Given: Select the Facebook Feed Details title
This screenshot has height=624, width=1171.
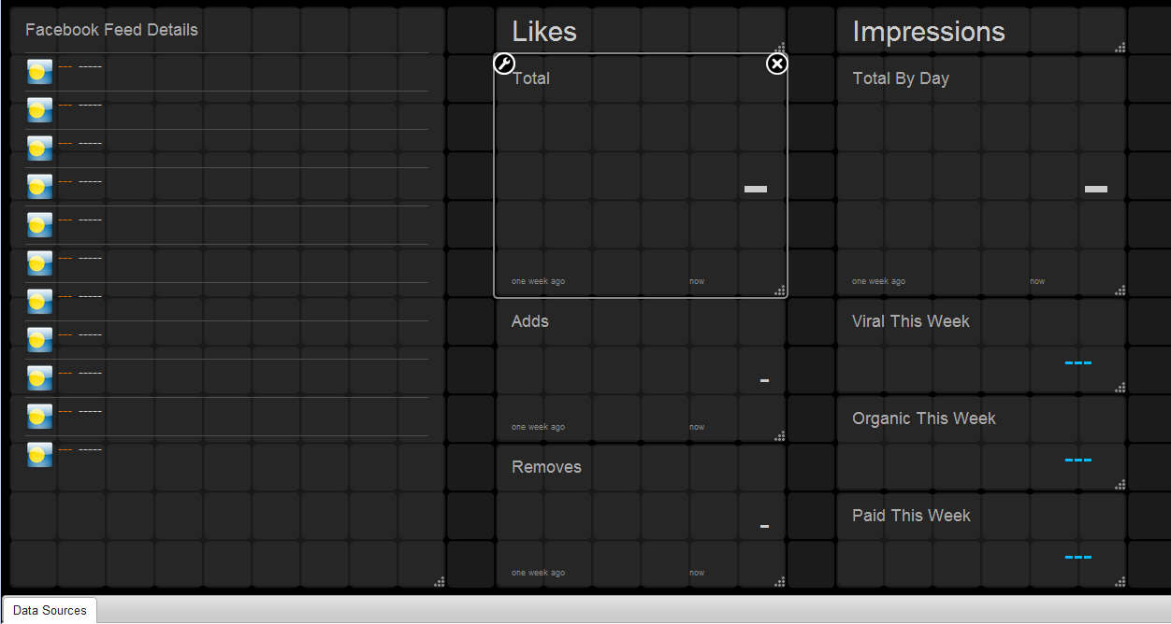Looking at the screenshot, I should [x=111, y=30].
